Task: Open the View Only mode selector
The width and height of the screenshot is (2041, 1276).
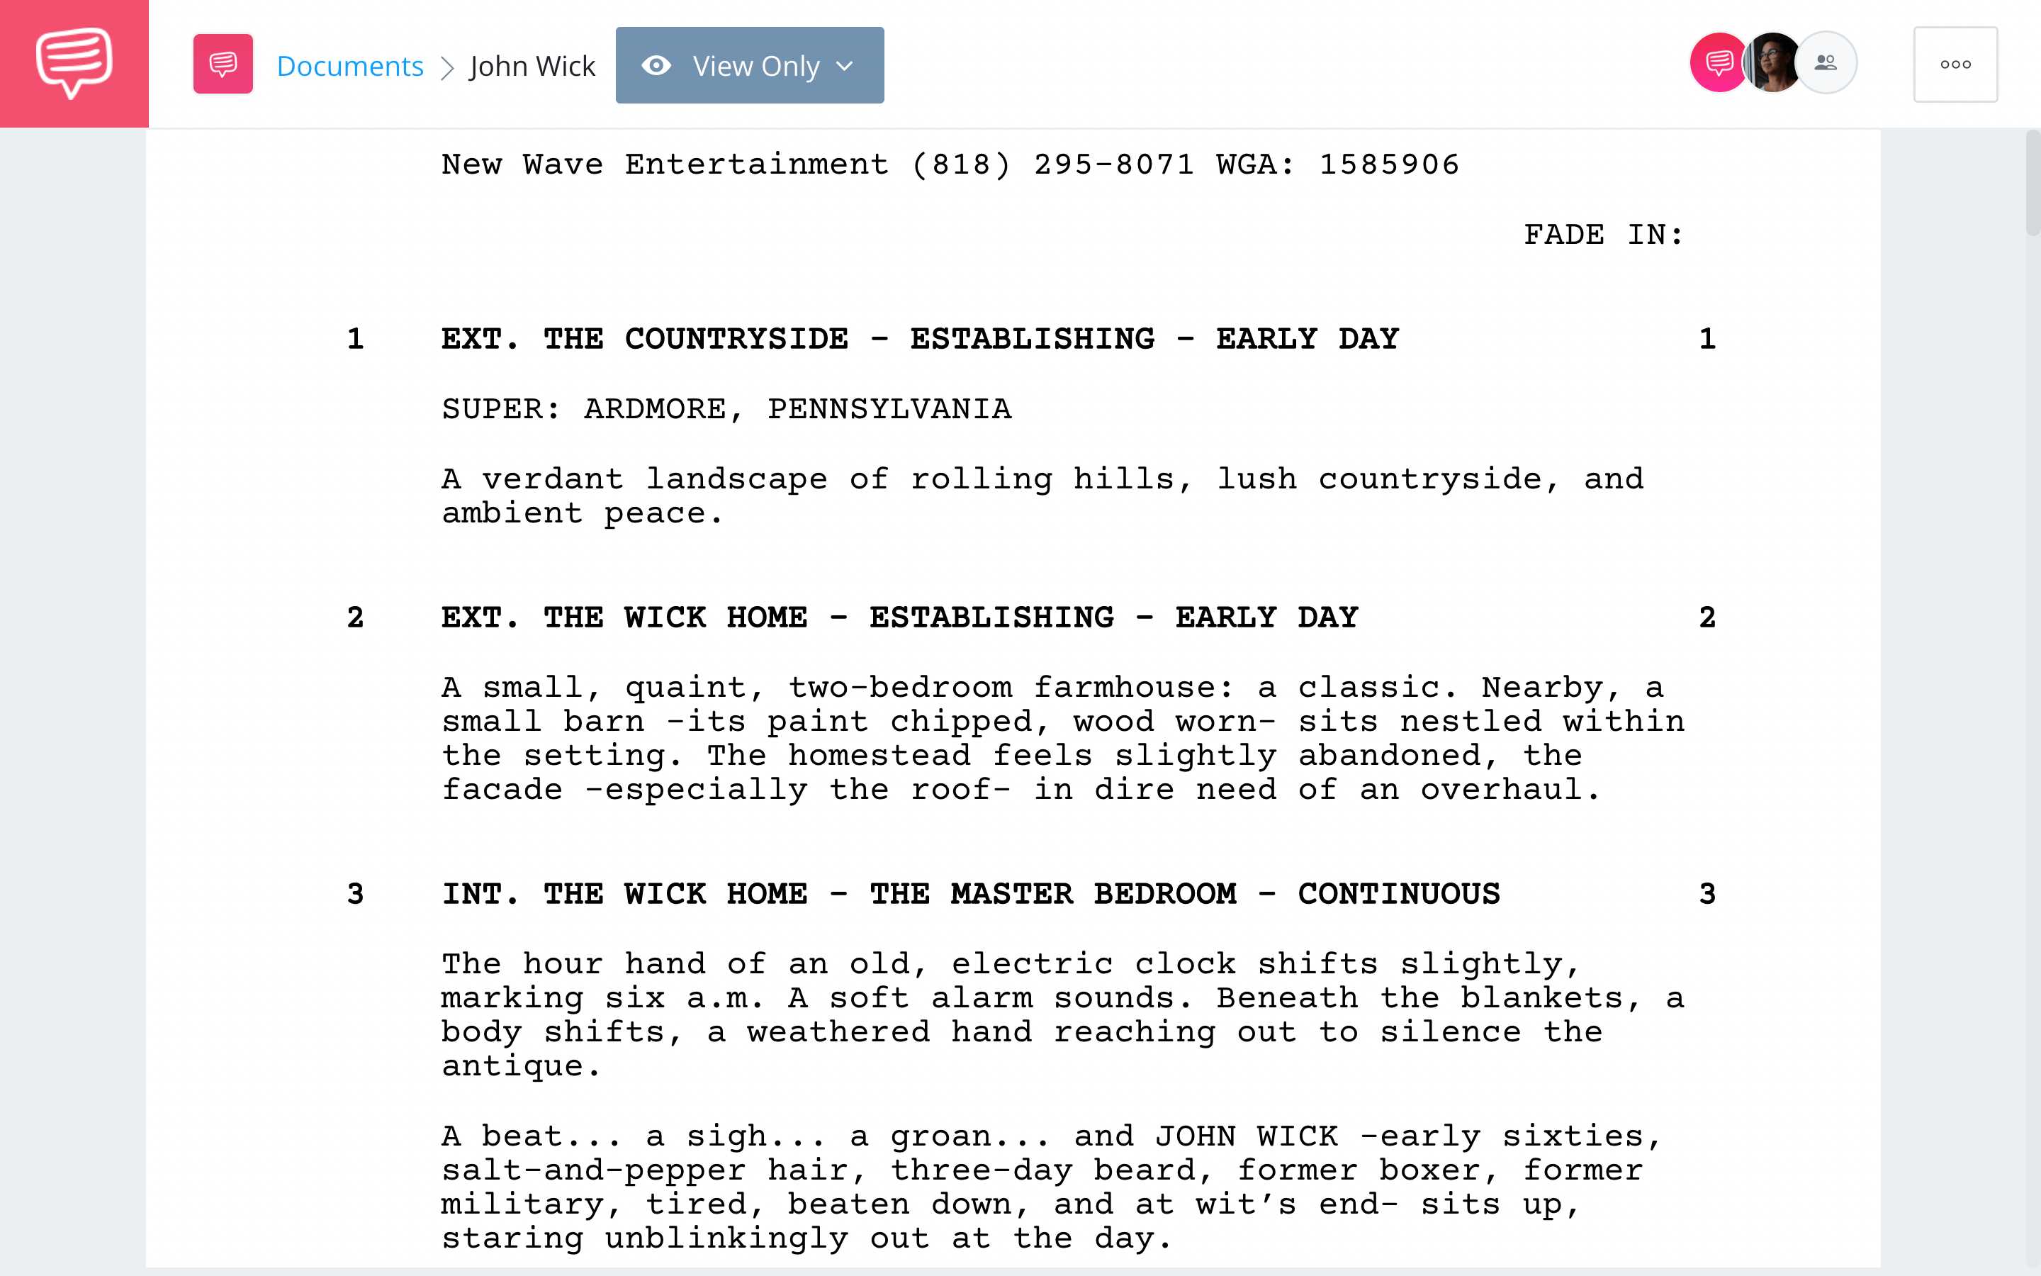Action: click(749, 65)
